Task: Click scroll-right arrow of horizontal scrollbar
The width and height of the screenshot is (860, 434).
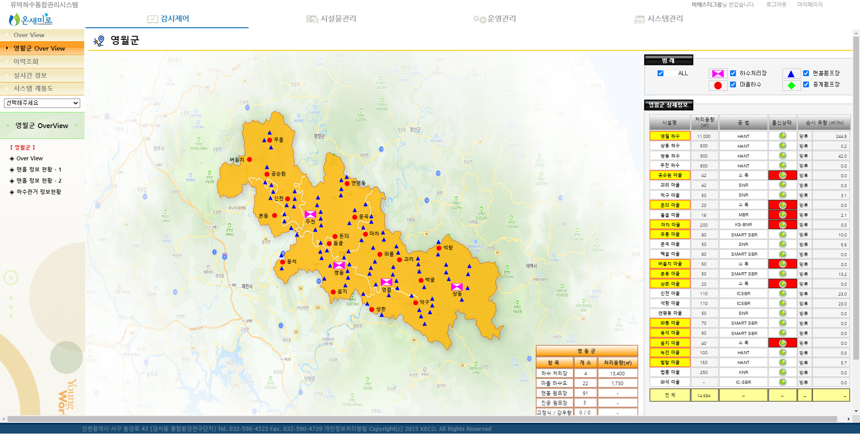Action: (848, 419)
